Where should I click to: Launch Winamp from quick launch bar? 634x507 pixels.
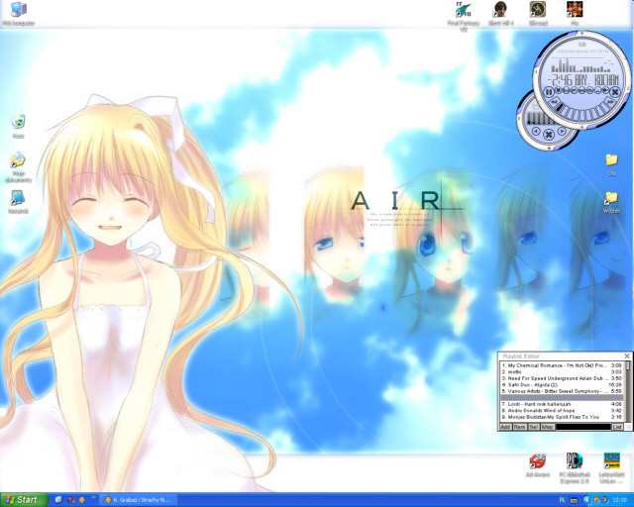[81, 500]
